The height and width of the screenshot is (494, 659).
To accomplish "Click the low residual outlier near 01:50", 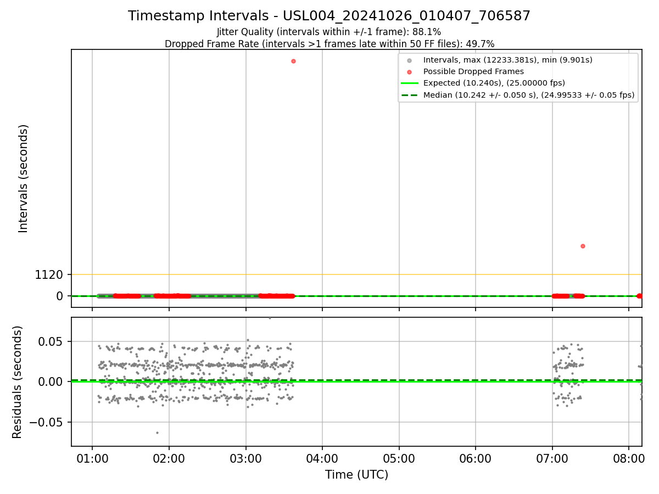I will point(157,433).
